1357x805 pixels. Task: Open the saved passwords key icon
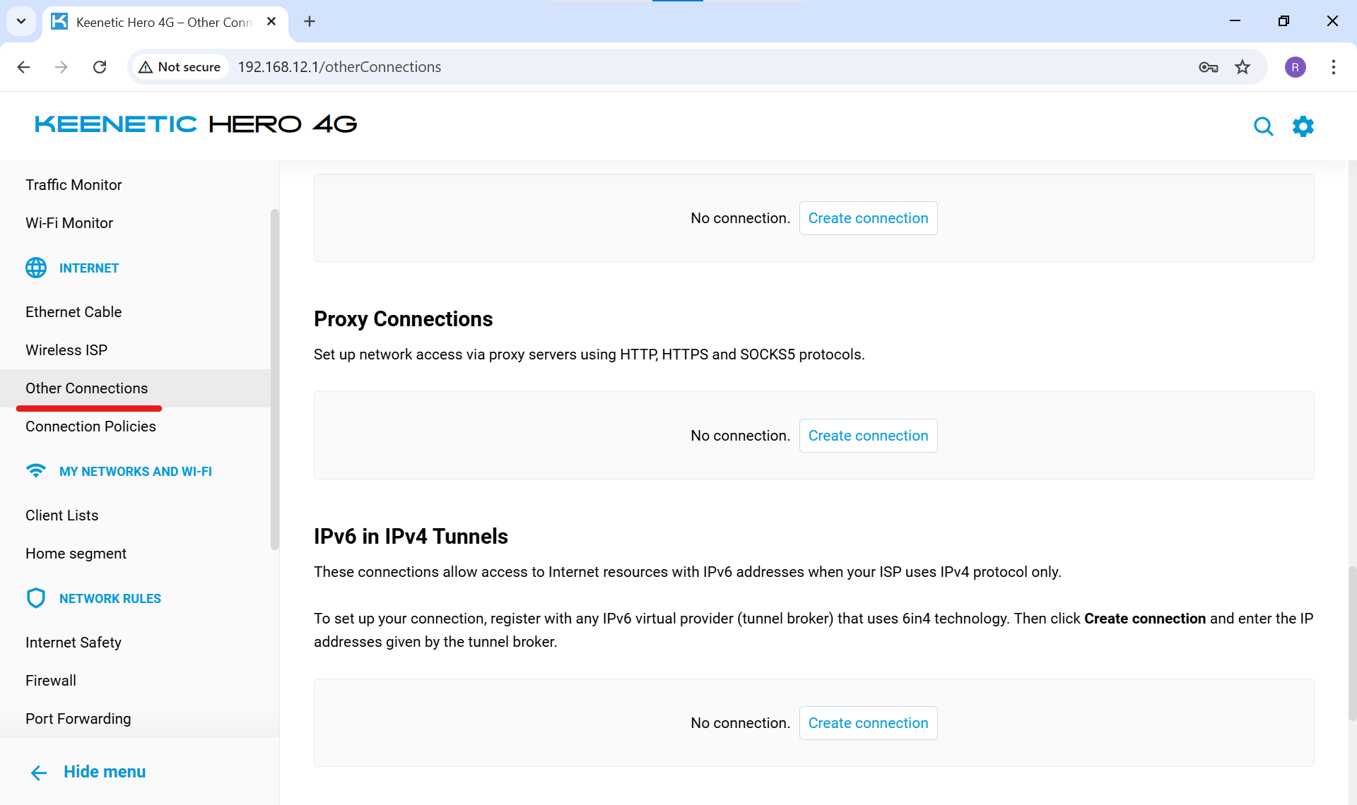pyautogui.click(x=1208, y=67)
